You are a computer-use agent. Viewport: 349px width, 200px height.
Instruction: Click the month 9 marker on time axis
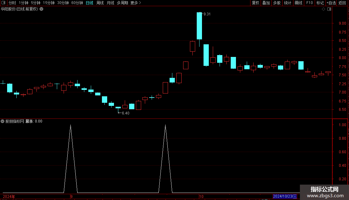click(71, 196)
